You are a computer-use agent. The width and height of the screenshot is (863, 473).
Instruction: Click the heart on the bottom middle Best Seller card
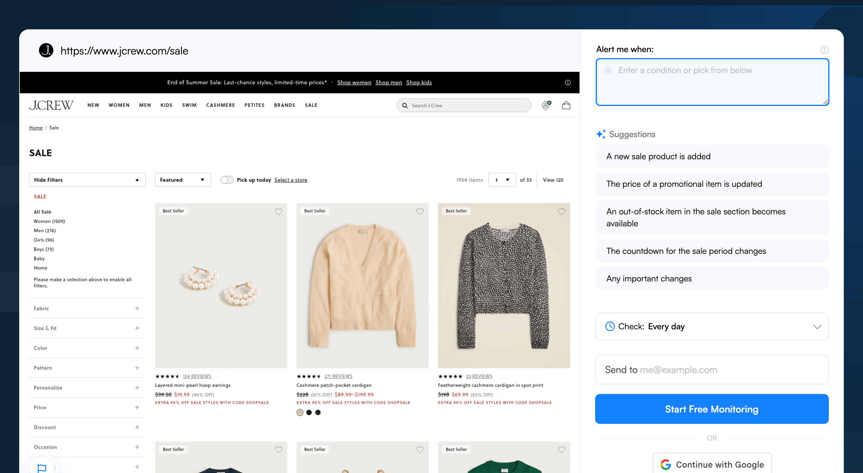point(420,450)
